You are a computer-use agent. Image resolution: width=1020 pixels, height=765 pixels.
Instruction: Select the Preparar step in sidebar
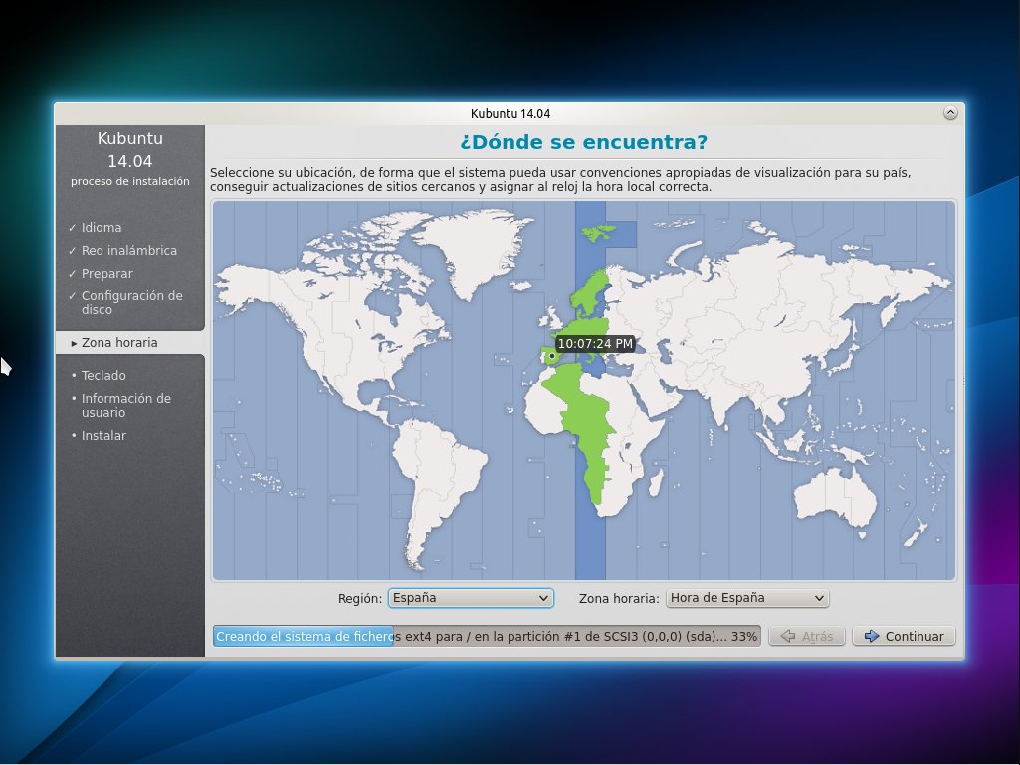106,274
